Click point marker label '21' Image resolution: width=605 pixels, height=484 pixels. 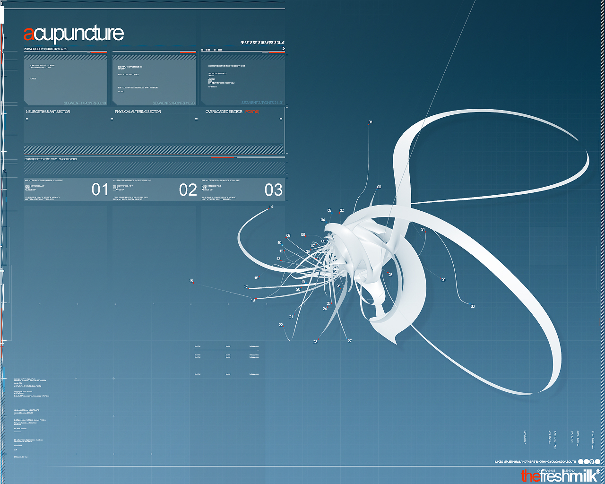pyautogui.click(x=291, y=317)
